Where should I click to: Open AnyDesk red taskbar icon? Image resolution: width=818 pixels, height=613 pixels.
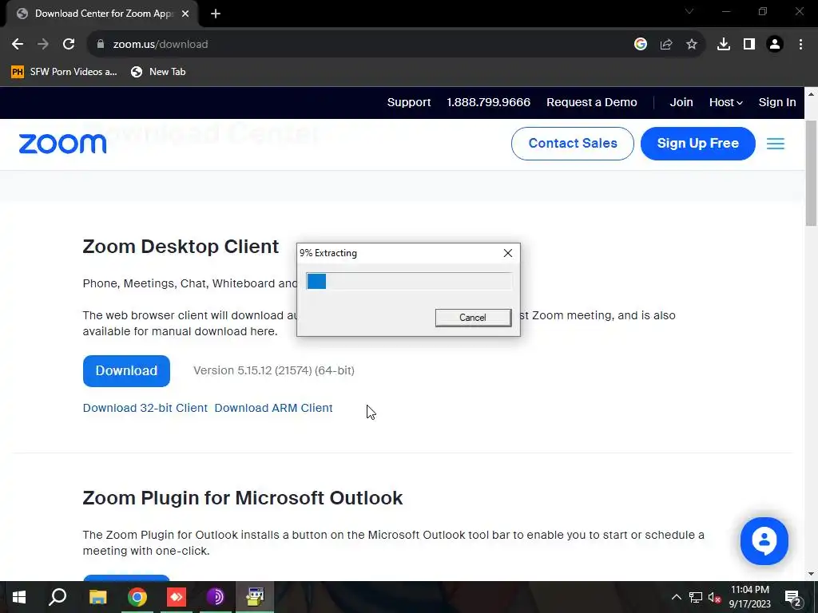177,597
